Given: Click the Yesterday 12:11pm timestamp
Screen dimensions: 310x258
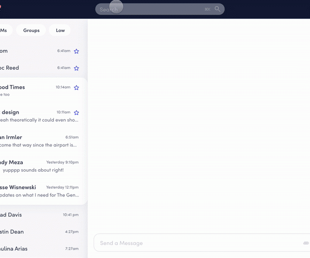Looking at the screenshot, I should (62, 187).
